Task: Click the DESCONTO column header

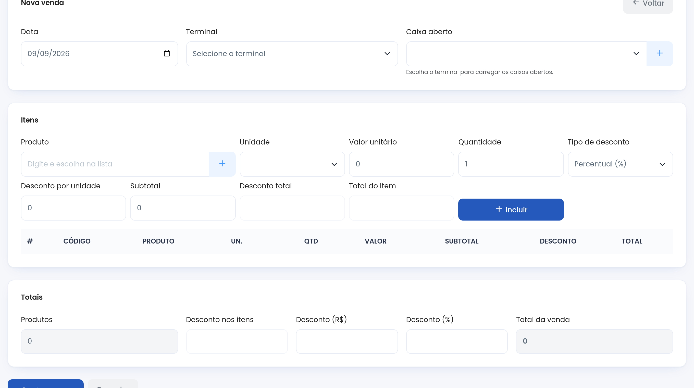Action: tap(558, 241)
